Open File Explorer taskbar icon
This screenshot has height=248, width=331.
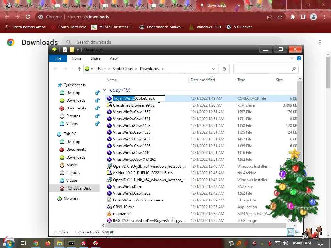(60, 243)
